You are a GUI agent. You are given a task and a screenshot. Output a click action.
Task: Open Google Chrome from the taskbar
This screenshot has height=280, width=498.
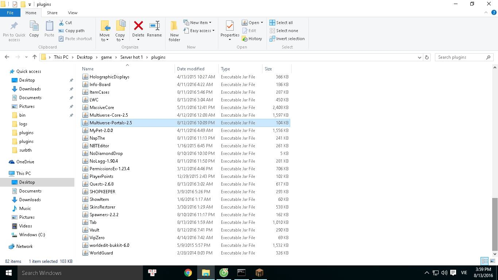(188, 273)
